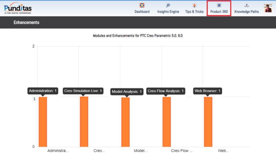
Task: Click the Web Browser orange bar
Action: click(x=208, y=122)
